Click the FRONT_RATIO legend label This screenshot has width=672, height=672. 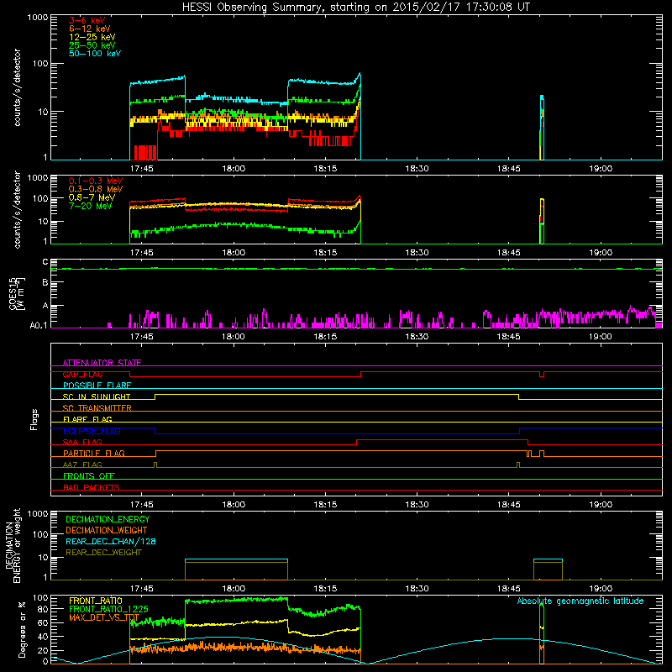tap(96, 601)
